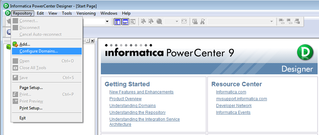The image size is (319, 135).
Task: Click the arrow icon beside the round grey icon
Action: 151,21
